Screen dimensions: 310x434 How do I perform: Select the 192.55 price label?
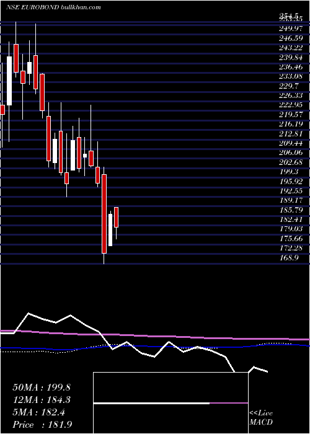291,191
